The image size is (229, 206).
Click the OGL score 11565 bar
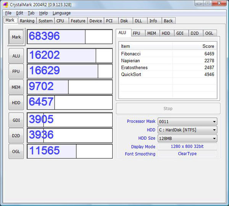[70, 151]
